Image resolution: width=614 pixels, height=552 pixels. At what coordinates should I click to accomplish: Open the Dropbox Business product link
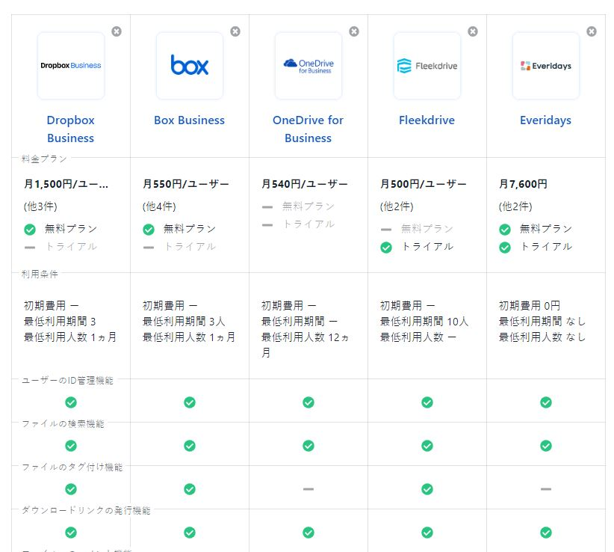coord(71,129)
